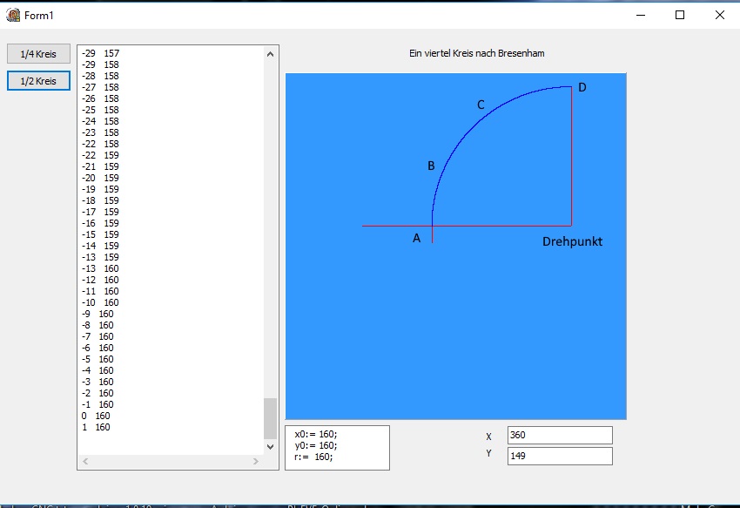Click point label A near the axis
The image size is (740, 508).
pyautogui.click(x=416, y=238)
